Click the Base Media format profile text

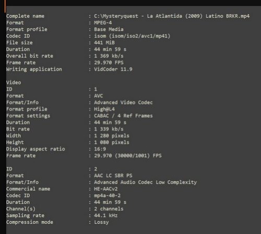pos(109,29)
